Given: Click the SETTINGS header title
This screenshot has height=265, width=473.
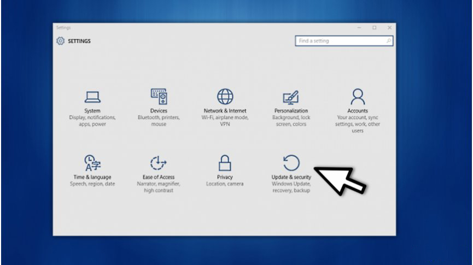Looking at the screenshot, I should [79, 41].
